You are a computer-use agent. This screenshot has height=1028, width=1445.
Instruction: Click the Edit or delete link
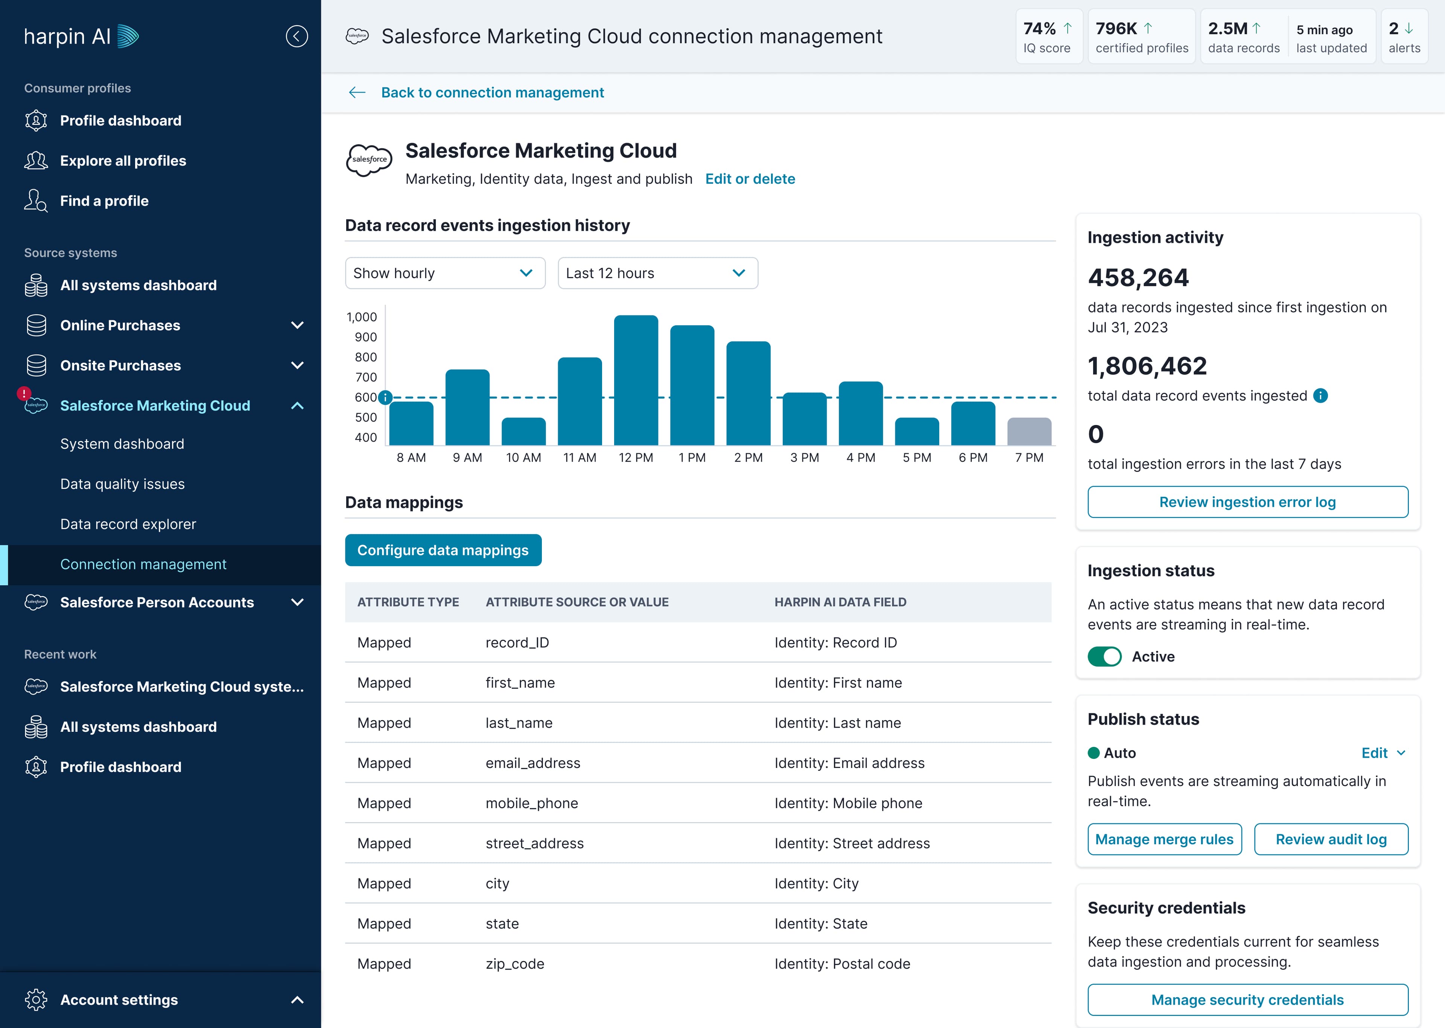pyautogui.click(x=750, y=178)
